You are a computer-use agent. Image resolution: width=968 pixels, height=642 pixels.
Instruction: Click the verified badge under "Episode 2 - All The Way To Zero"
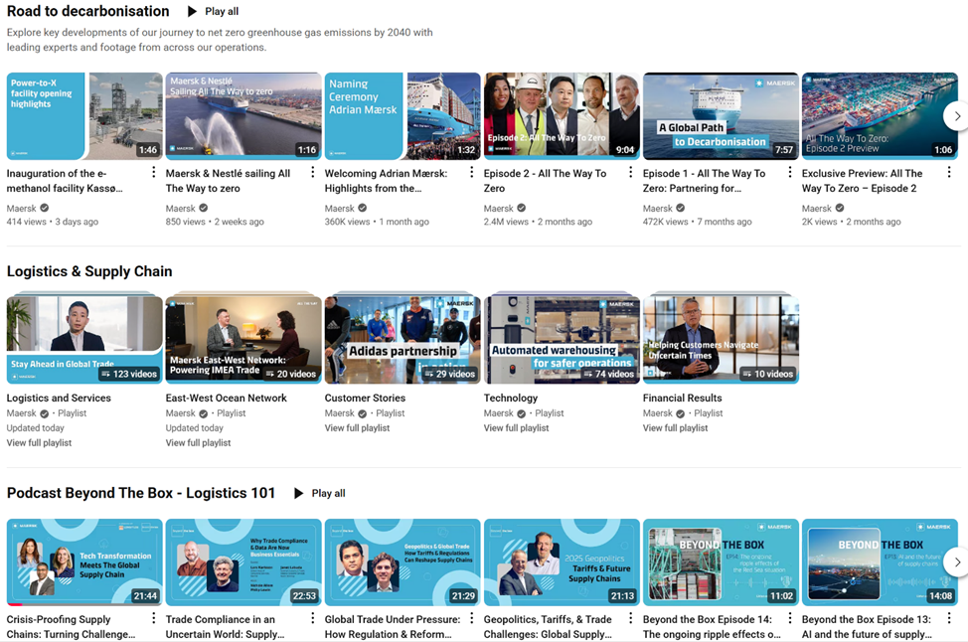tap(520, 208)
